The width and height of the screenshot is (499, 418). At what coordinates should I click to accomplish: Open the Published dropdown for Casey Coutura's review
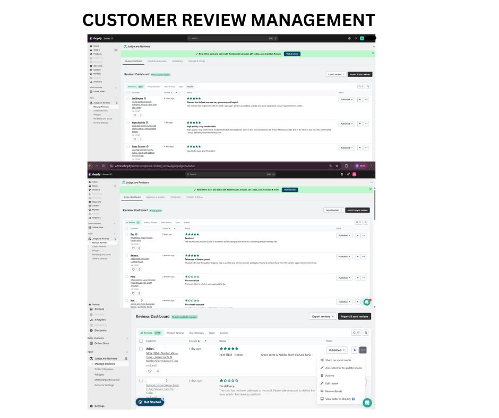coord(347,147)
